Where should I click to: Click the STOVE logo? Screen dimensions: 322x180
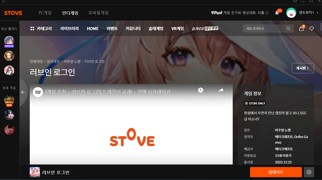(x=13, y=13)
